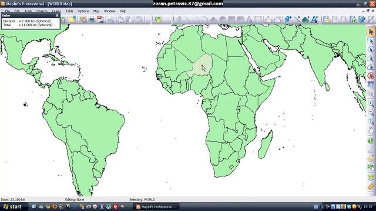The width and height of the screenshot is (376, 211).
Task: Select the Label tag tool
Action: 371,159
